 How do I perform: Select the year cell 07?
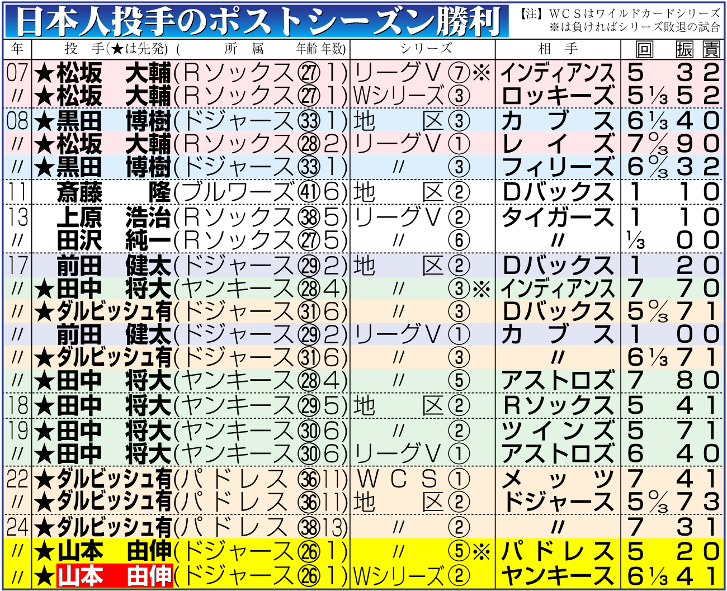17,72
